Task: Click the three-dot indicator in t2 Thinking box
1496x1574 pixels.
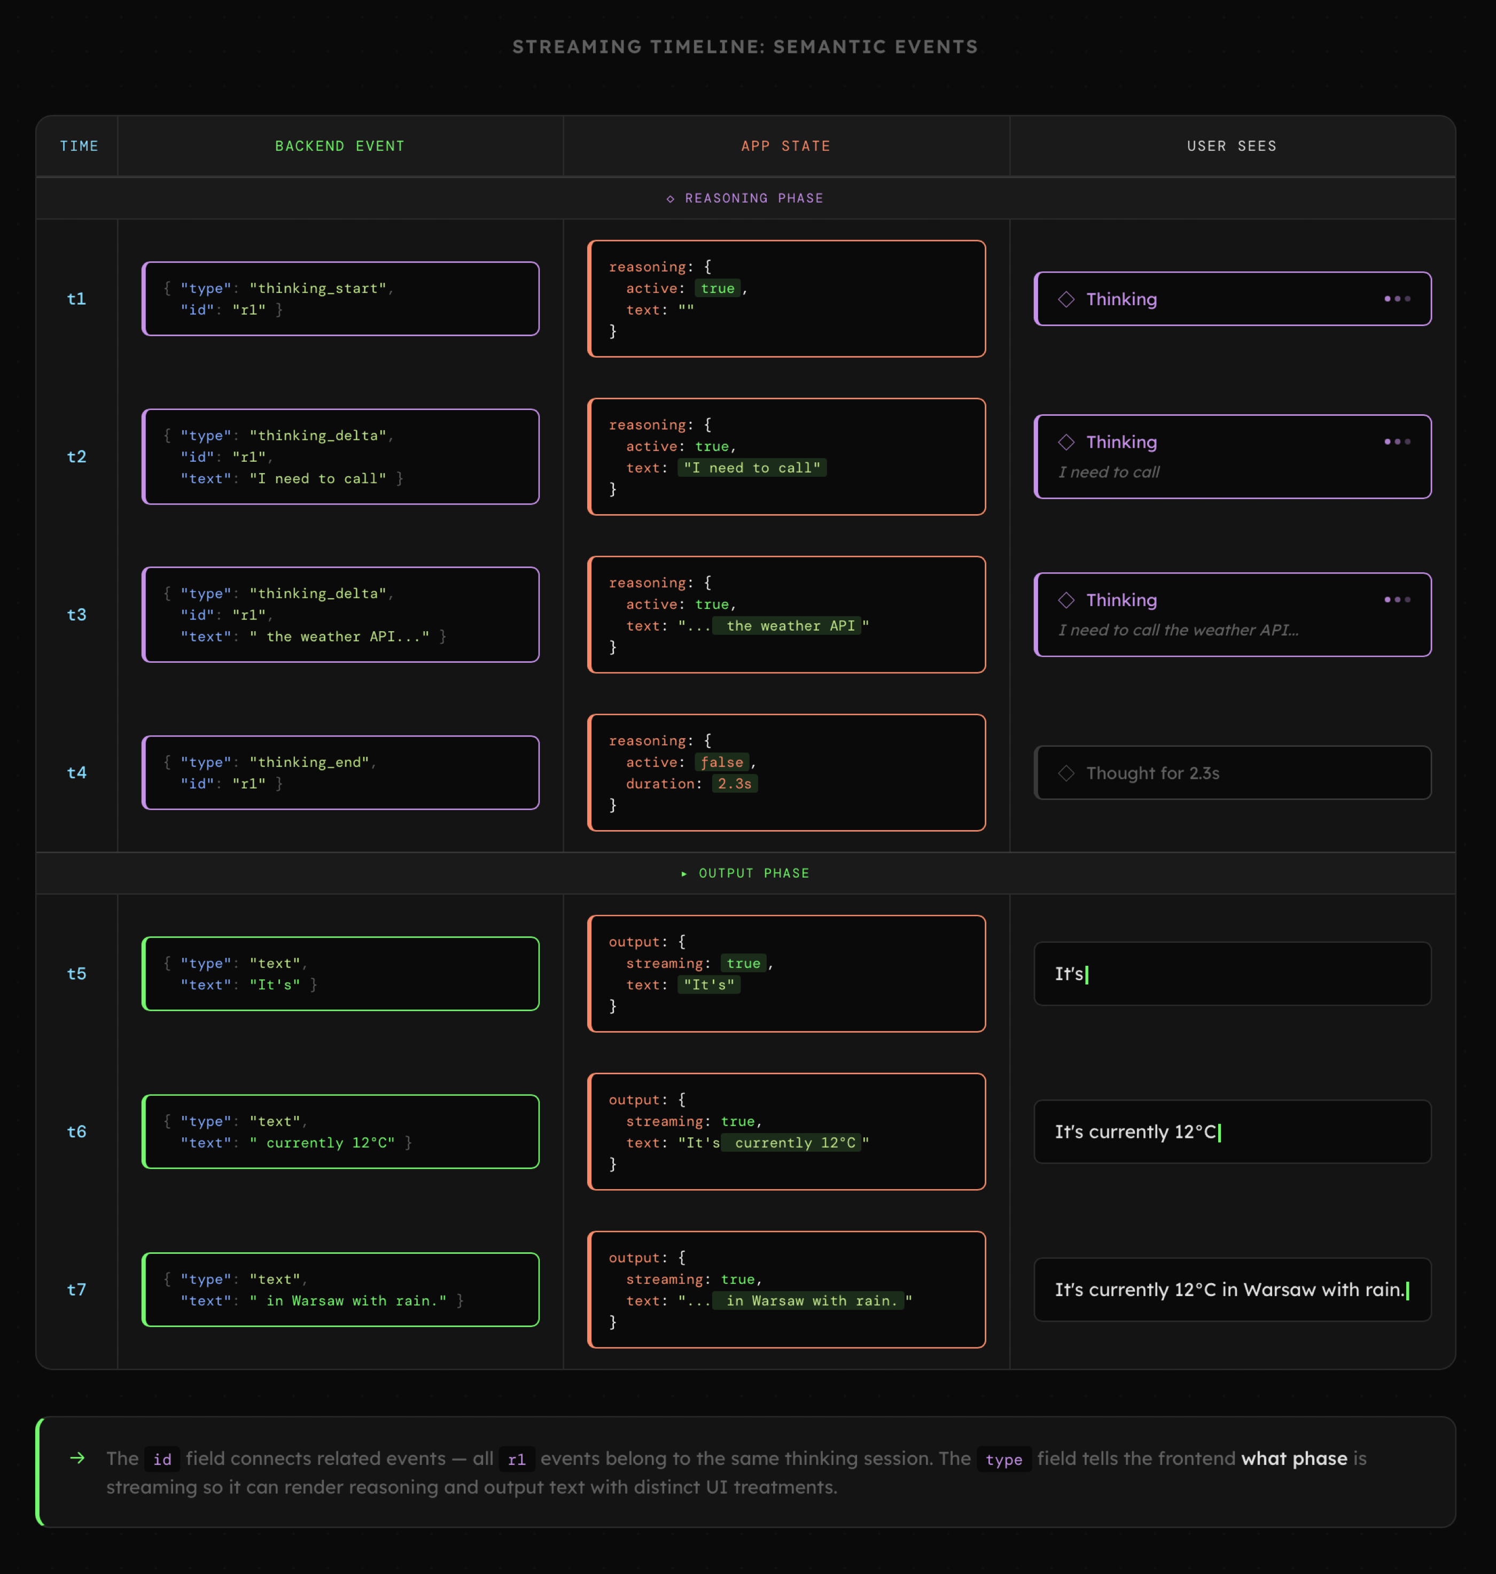Action: coord(1397,442)
